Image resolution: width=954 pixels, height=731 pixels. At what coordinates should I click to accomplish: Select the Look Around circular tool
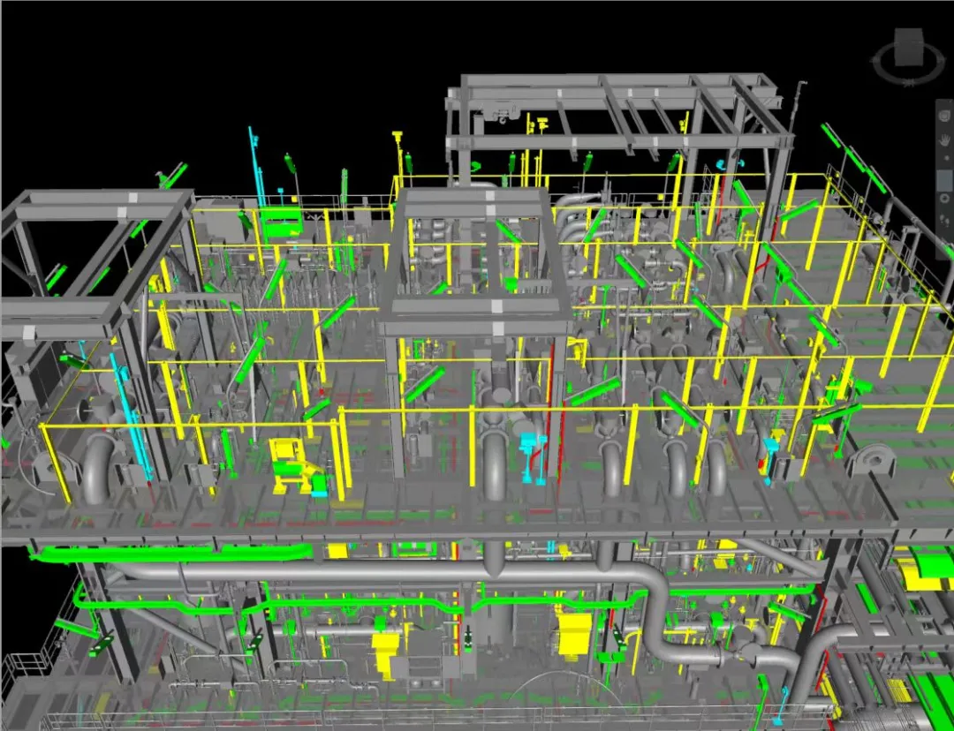945,199
